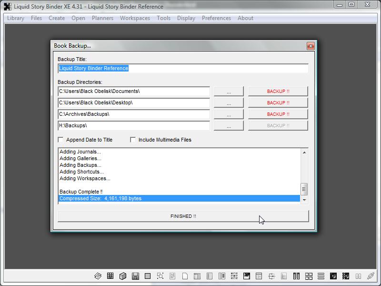Browse for the Documents backup directory

229,91
